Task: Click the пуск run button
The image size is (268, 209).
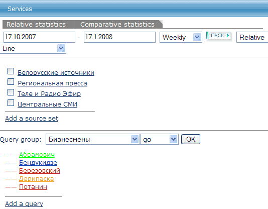Action: point(219,36)
